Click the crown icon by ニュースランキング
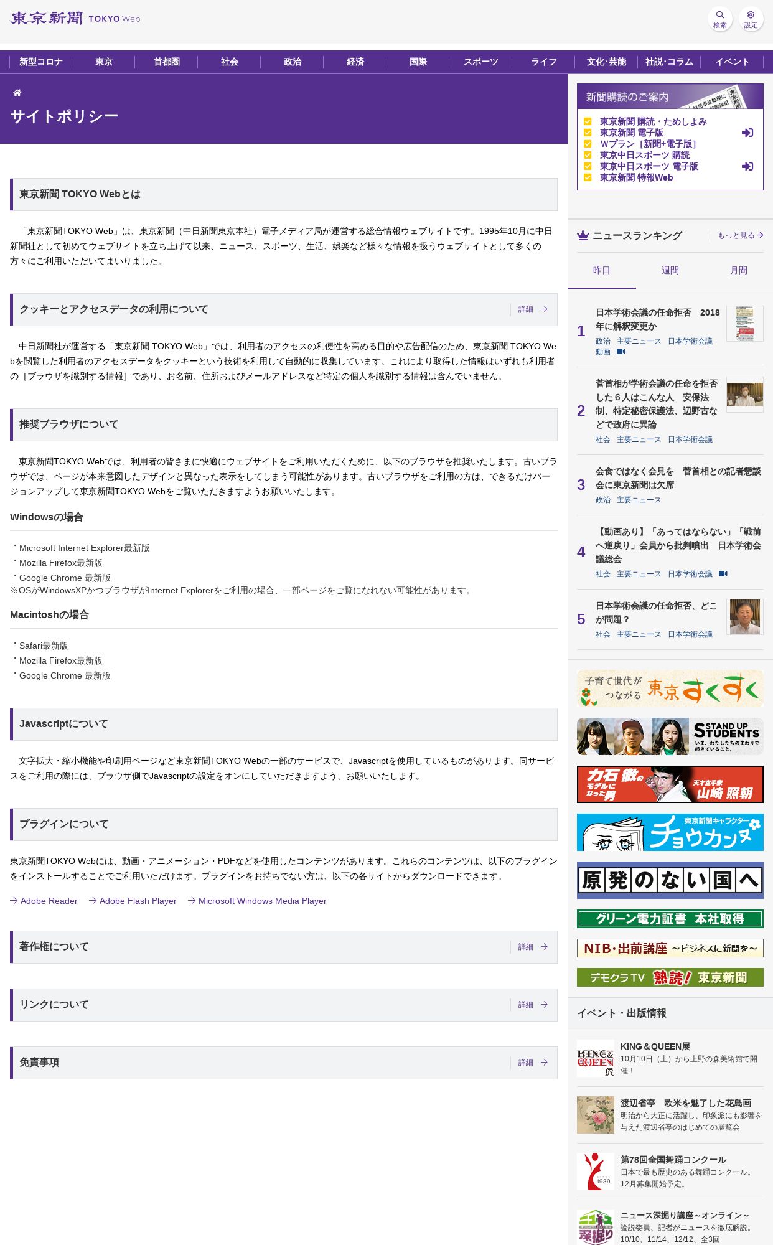This screenshot has width=773, height=1245. point(583,235)
